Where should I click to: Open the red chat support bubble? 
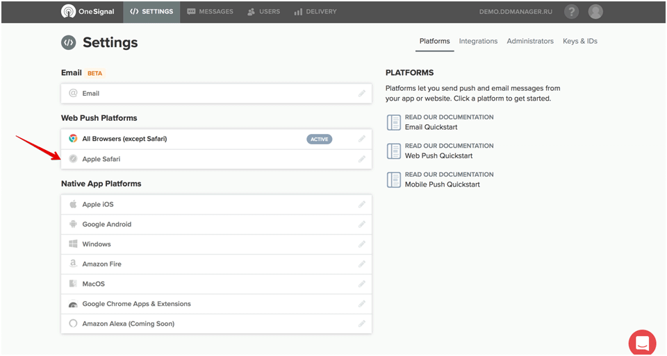click(642, 342)
